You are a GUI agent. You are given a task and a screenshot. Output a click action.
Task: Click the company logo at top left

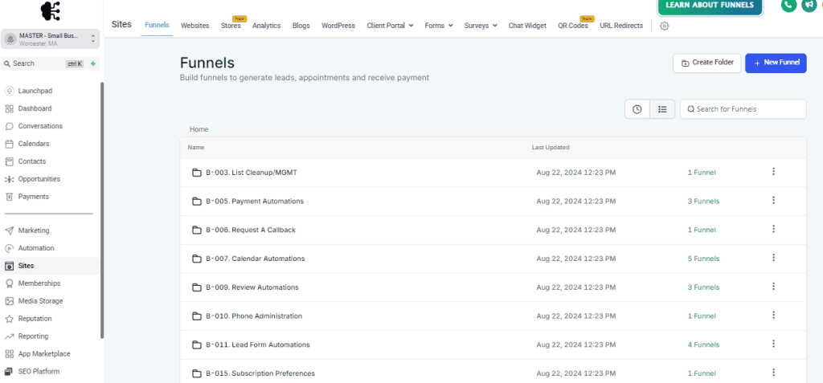coord(51,10)
